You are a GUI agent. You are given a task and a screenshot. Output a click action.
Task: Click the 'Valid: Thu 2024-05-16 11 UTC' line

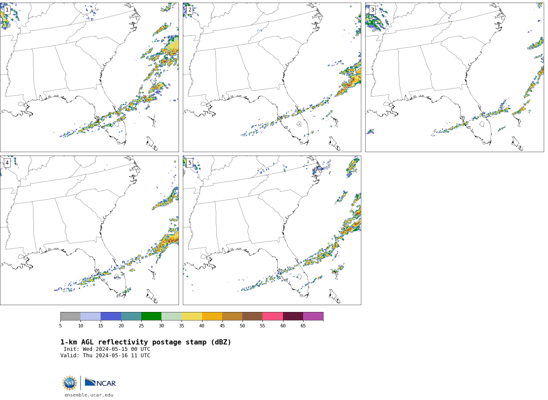[x=105, y=356]
